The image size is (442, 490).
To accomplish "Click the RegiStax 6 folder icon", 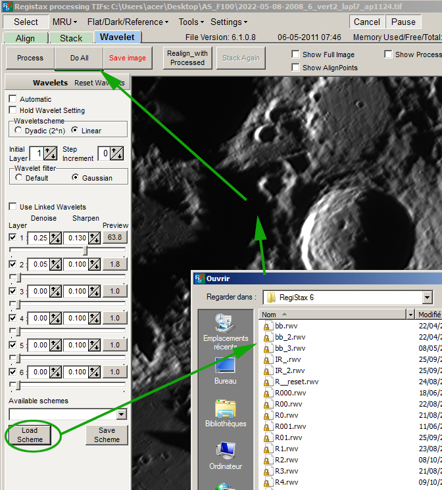I will point(271,298).
